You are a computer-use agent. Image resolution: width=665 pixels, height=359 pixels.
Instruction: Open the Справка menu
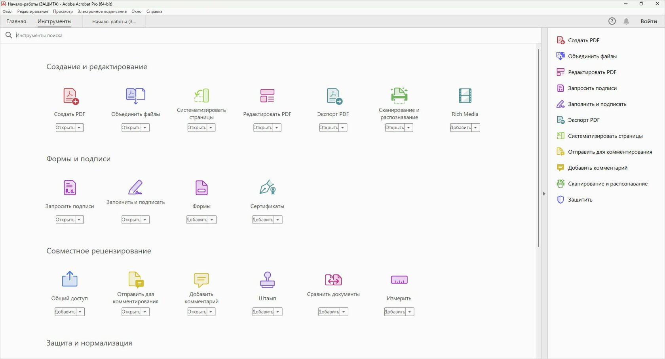click(x=154, y=11)
